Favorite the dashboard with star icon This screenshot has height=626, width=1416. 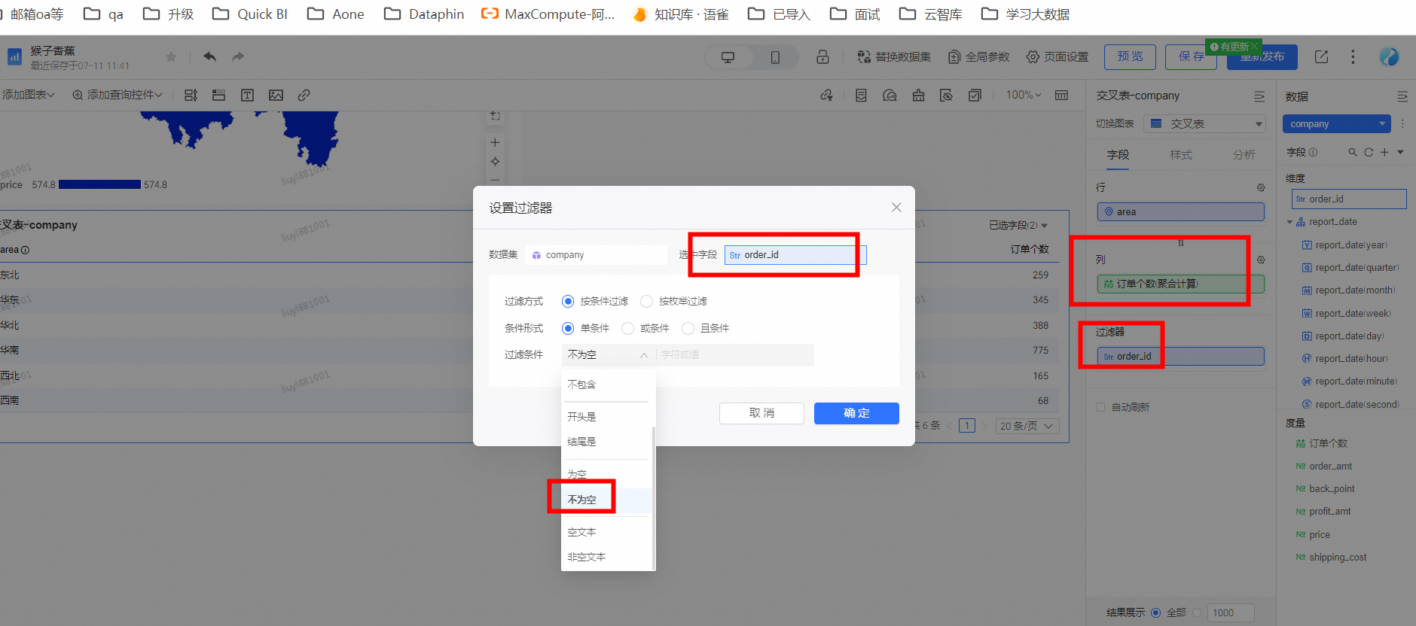point(171,57)
